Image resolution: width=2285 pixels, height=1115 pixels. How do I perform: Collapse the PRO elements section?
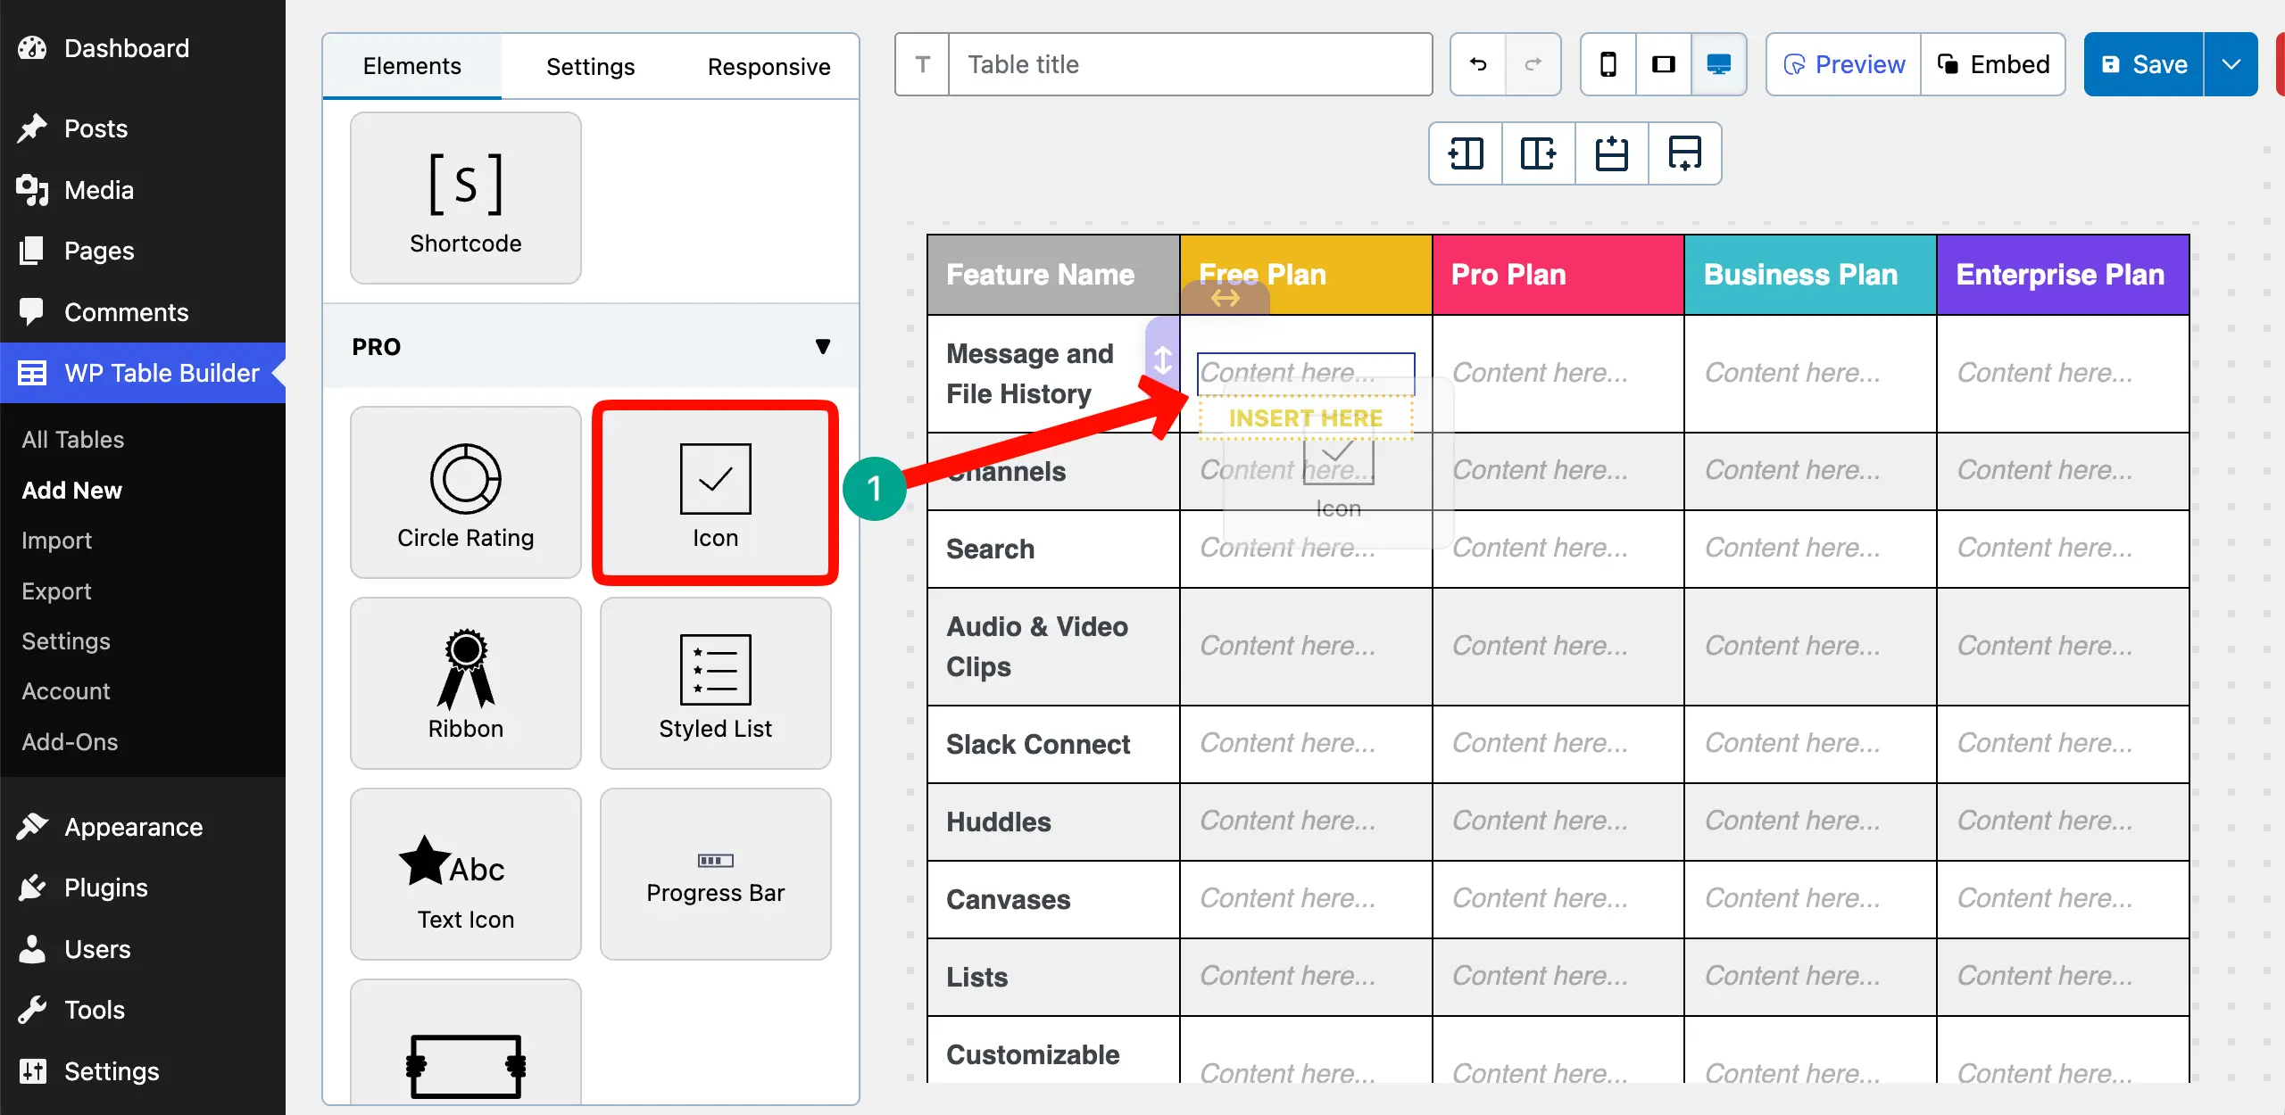tap(823, 346)
